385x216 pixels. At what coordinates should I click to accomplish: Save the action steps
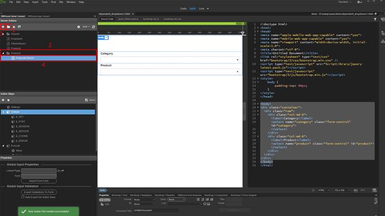click(x=90, y=100)
